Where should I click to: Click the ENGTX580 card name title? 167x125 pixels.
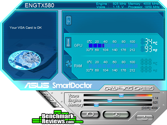pyautogui.click(x=39, y=5)
